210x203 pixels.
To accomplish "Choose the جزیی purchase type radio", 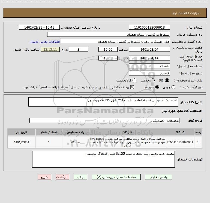I will [x=173, y=87].
